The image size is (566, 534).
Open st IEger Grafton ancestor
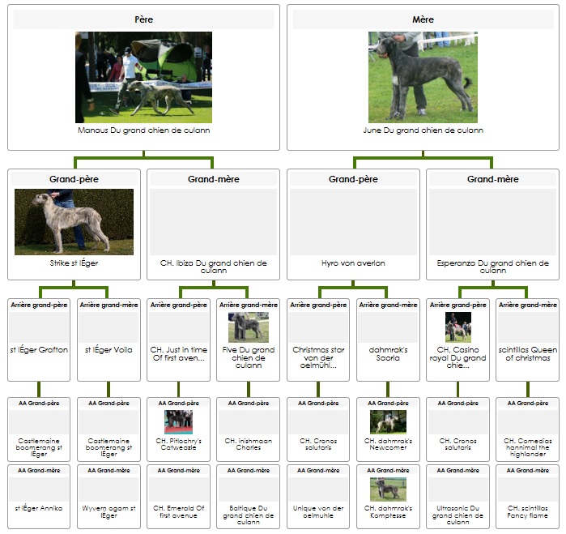[39, 350]
